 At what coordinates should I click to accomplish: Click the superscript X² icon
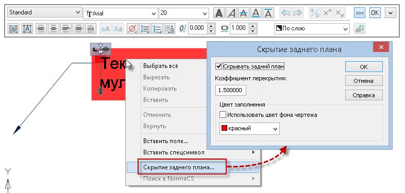(x=327, y=13)
